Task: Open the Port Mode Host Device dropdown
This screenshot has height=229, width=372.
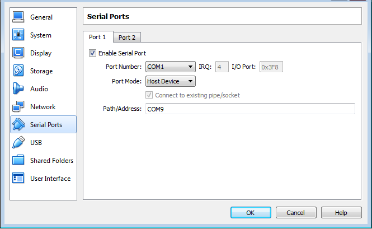Action: (171, 81)
